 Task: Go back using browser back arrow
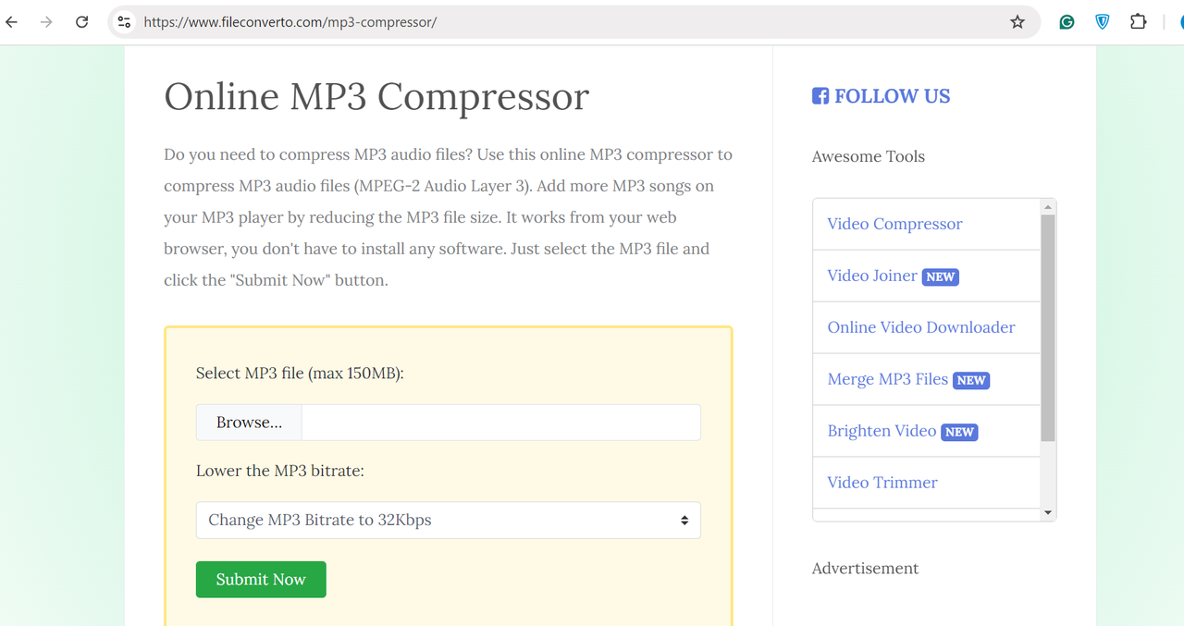click(12, 21)
